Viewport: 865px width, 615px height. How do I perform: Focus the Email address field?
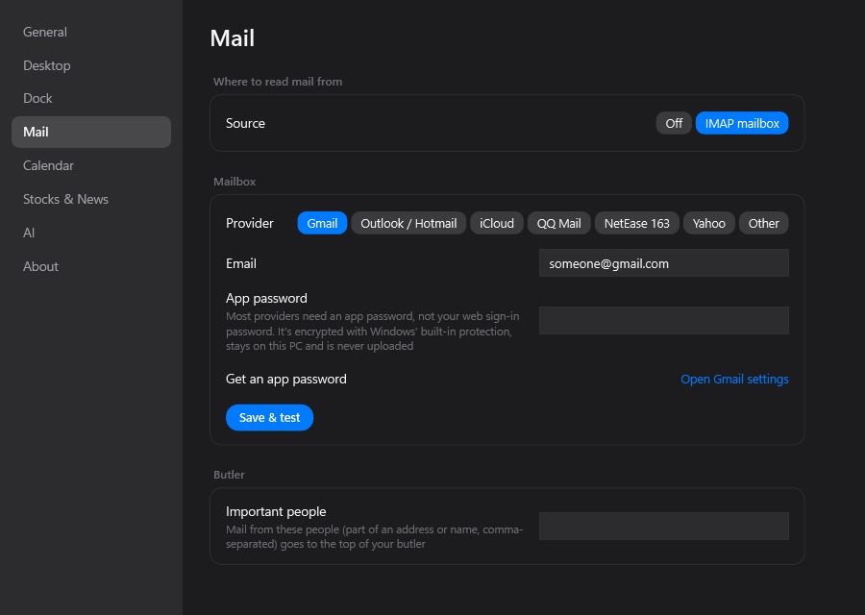pos(663,263)
